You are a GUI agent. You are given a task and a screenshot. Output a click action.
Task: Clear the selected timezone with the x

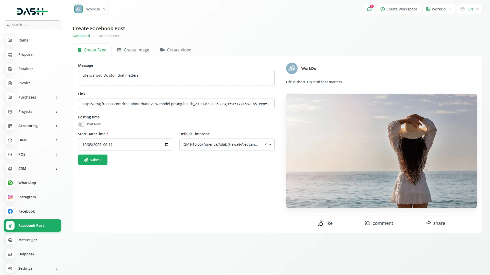[266, 144]
